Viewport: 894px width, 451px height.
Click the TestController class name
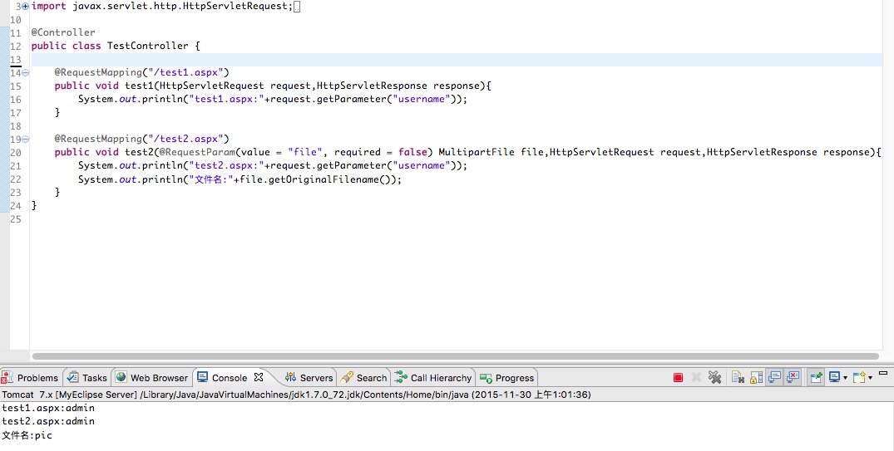[x=148, y=46]
